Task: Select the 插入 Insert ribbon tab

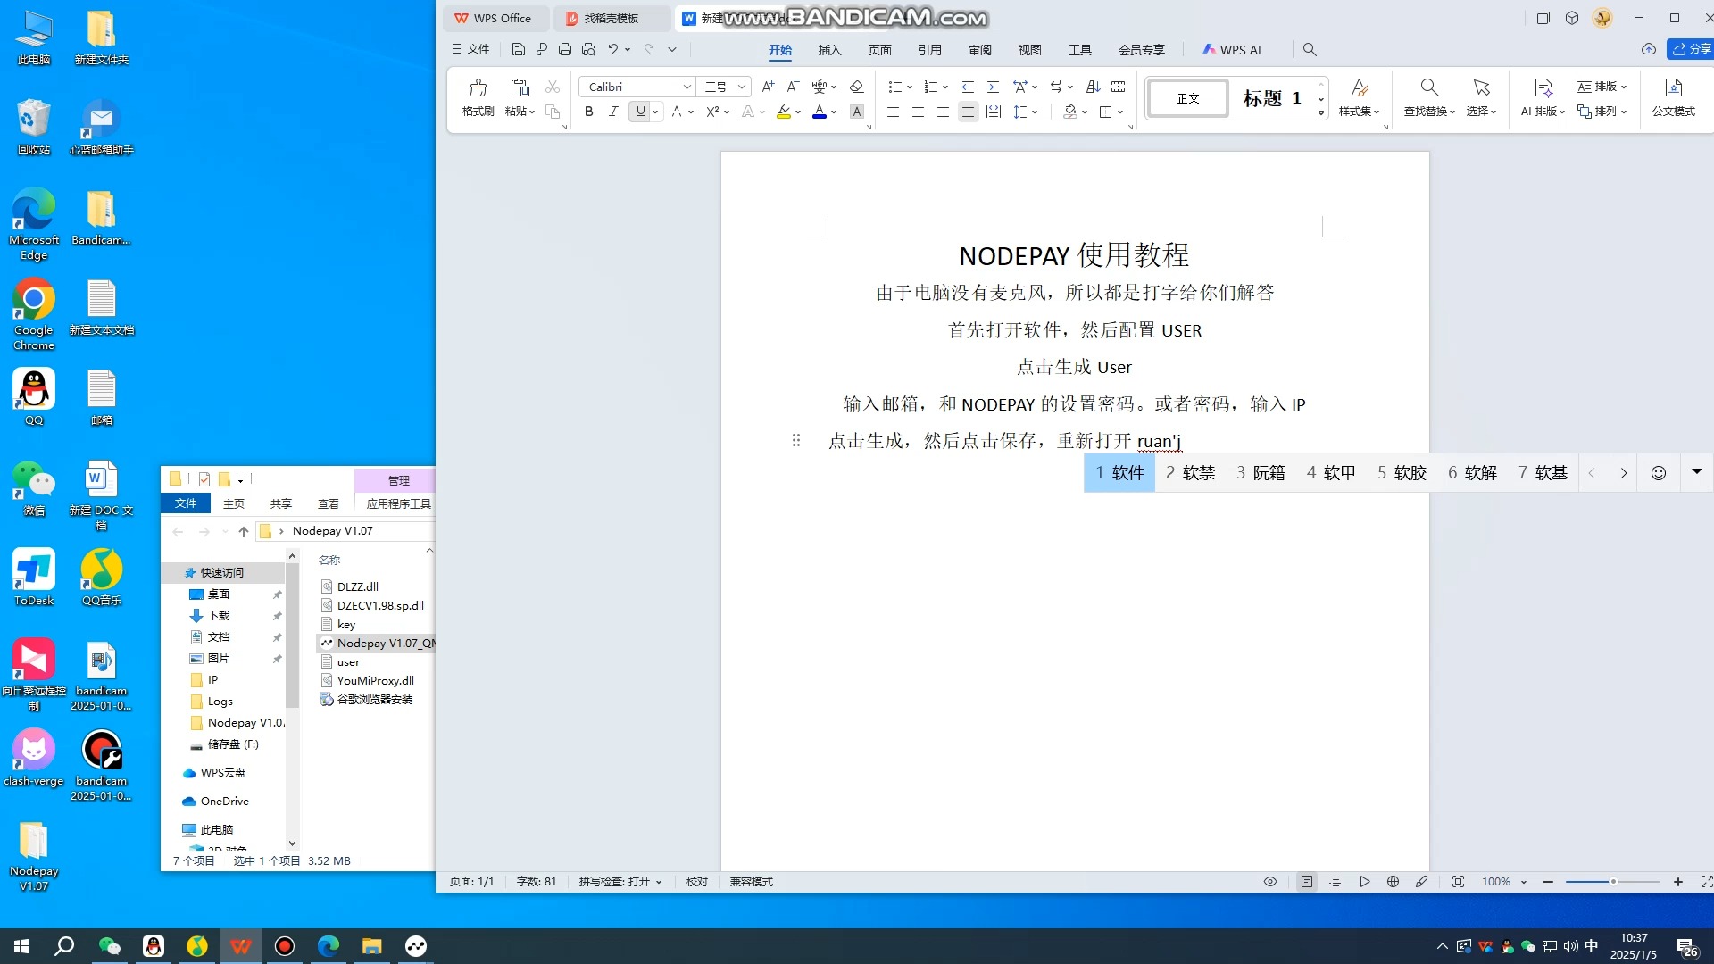Action: click(830, 49)
